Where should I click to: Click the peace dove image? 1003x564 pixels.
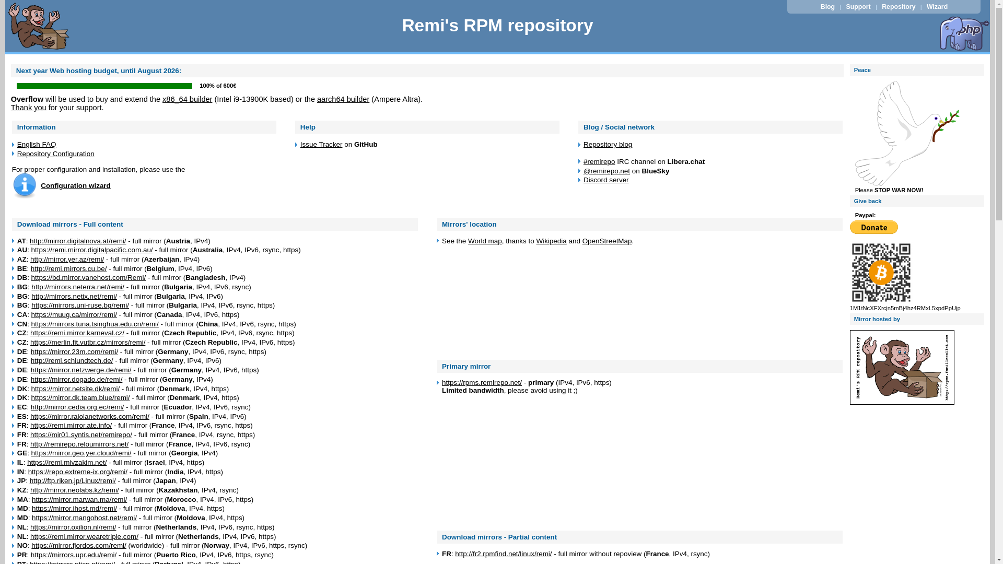pyautogui.click(x=907, y=133)
